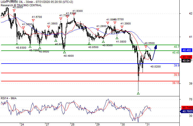Click the blue 40.7605 RSI value tag
This screenshot has width=193, height=126.
186,111
